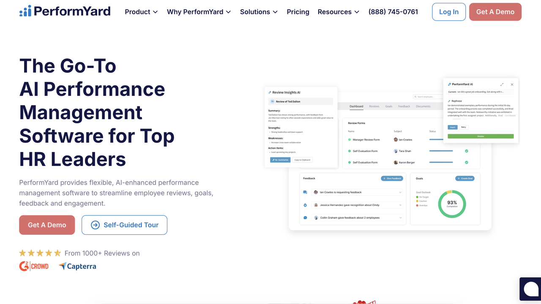541x304 pixels.
Task: Click Collin Graham avatar
Action: [x=316, y=217]
